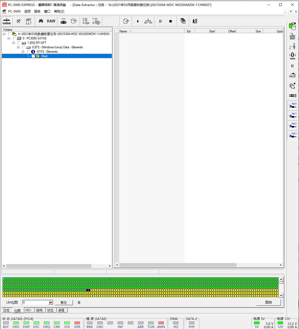Click the connector plug icon
The height and width of the screenshot is (329, 299).
point(292,95)
